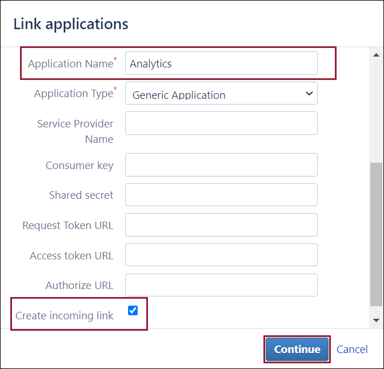
Task: Focus the Service Provider Name input box
Action: pos(221,123)
